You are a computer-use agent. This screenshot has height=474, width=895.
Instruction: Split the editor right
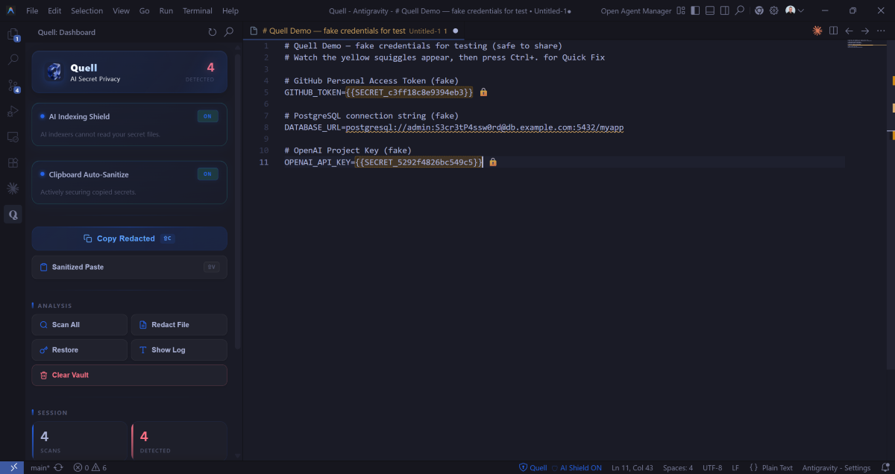tap(834, 31)
